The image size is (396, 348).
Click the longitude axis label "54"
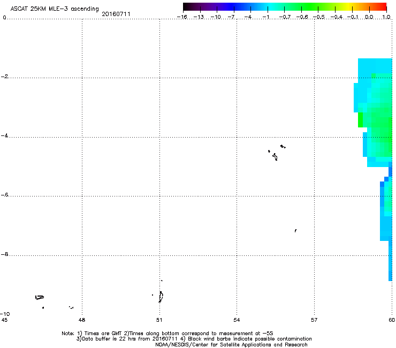(x=237, y=320)
